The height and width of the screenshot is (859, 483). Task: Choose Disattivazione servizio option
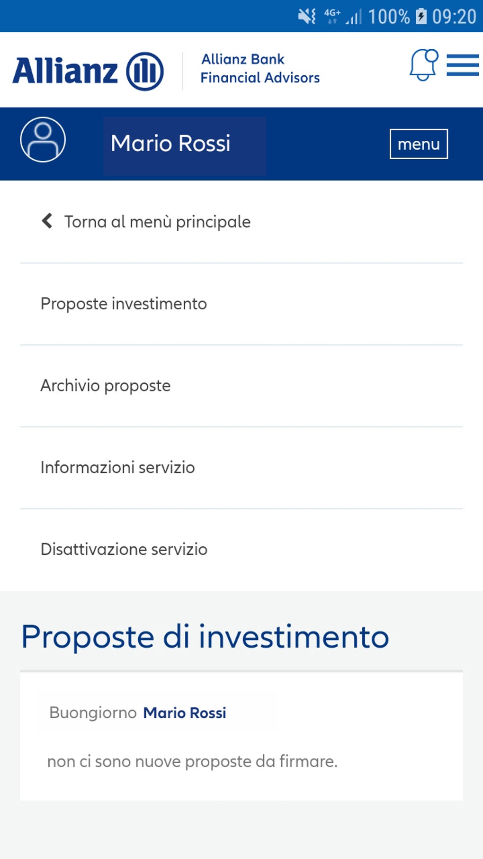(124, 550)
